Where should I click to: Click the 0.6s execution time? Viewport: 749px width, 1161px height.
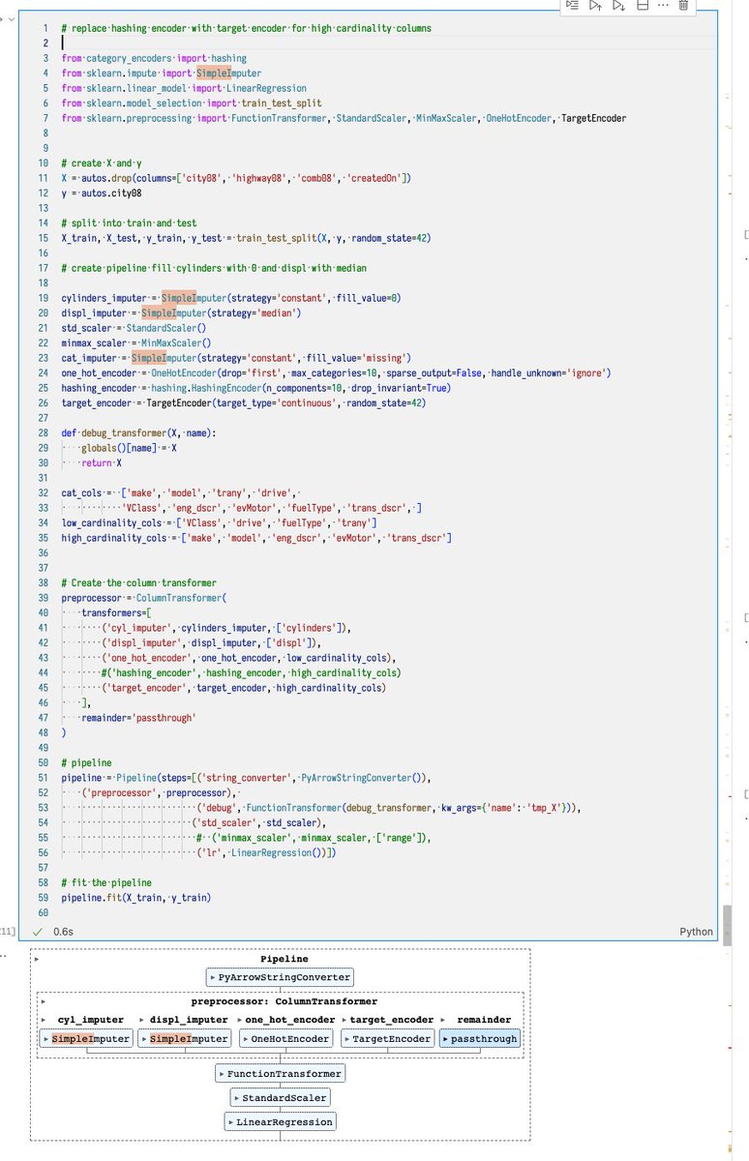[63, 932]
